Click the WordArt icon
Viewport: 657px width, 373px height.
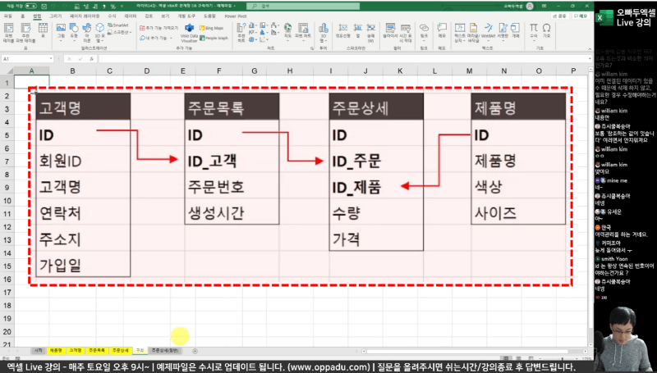click(489, 33)
